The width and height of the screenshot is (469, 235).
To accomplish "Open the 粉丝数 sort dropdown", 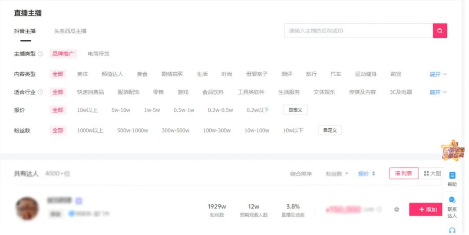I will (x=337, y=174).
